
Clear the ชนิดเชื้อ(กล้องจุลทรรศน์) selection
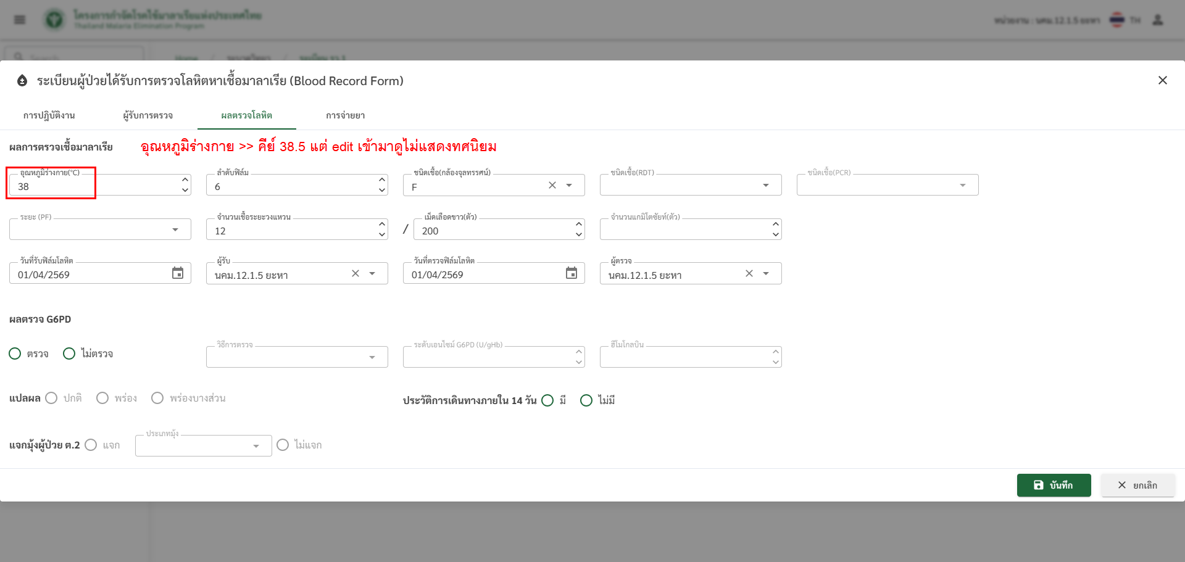point(552,185)
